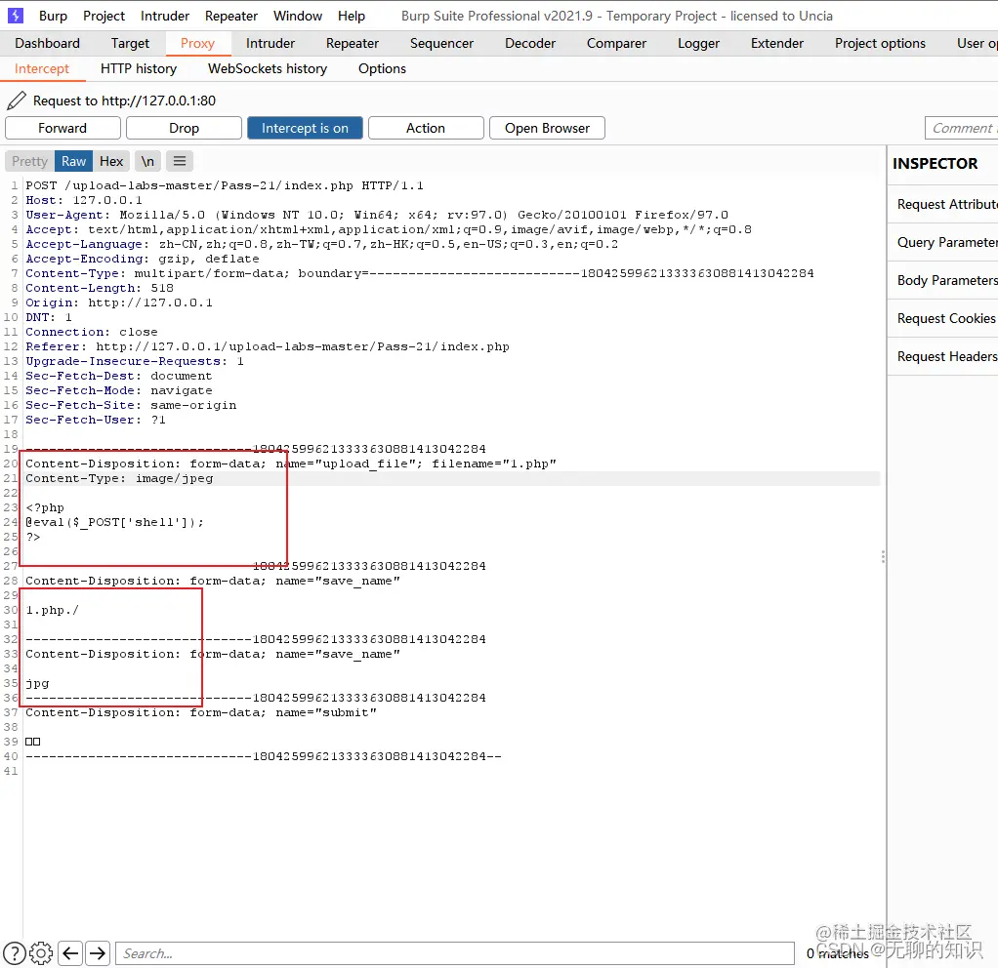This screenshot has width=998, height=968.
Task: Click the Host: 127.0.0.1 header
Action: pyautogui.click(x=83, y=200)
